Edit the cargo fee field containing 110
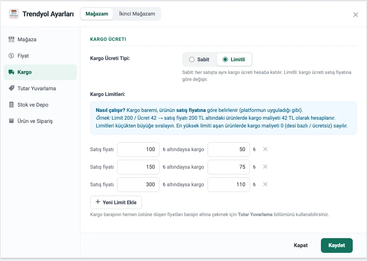Image resolution: width=367 pixels, height=261 pixels. 229,185
